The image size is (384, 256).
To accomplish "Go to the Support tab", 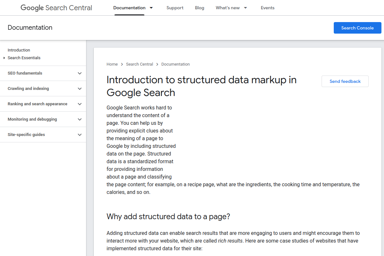I will click(x=175, y=8).
